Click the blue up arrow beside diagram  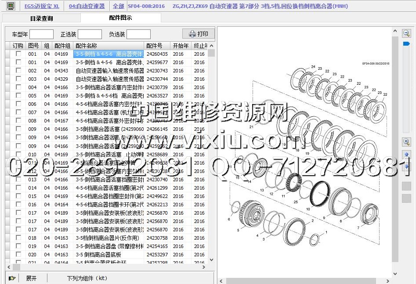pos(406,155)
